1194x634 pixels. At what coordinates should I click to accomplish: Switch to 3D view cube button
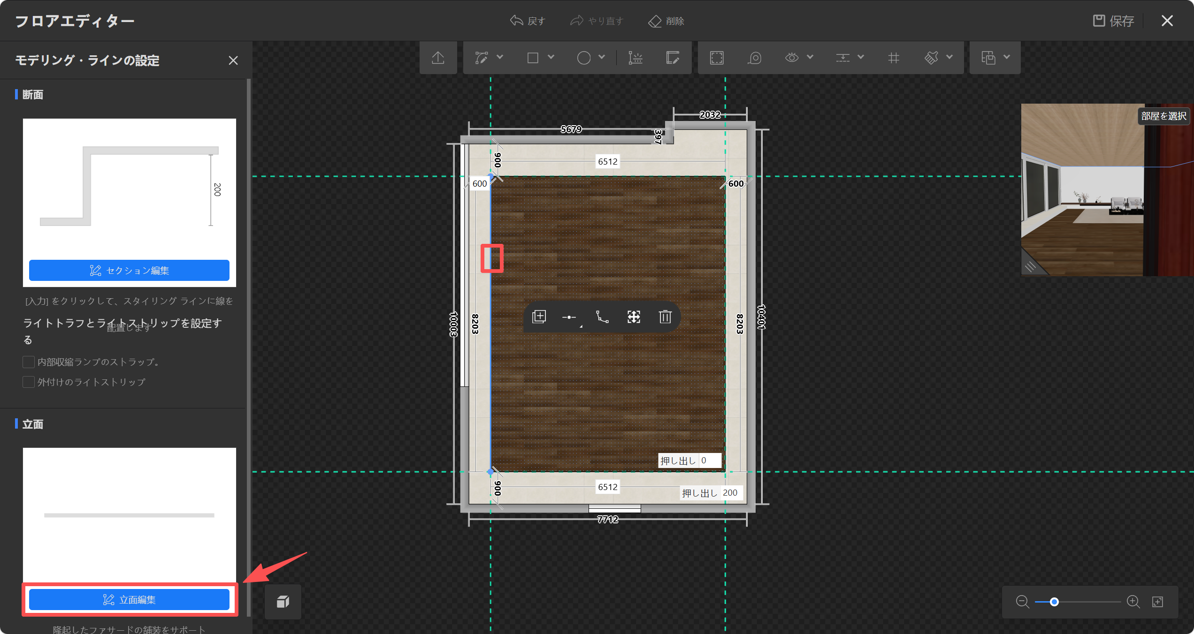(283, 602)
